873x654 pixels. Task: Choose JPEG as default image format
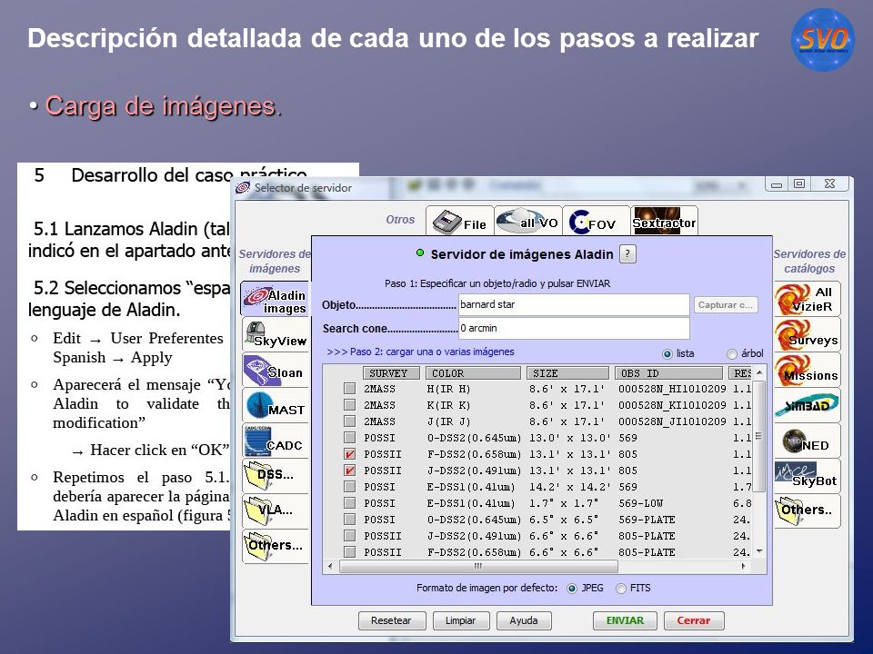[x=572, y=589]
